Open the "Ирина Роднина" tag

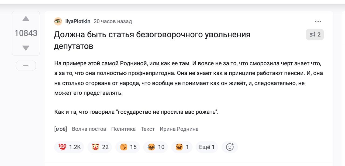pyautogui.click(x=179, y=129)
